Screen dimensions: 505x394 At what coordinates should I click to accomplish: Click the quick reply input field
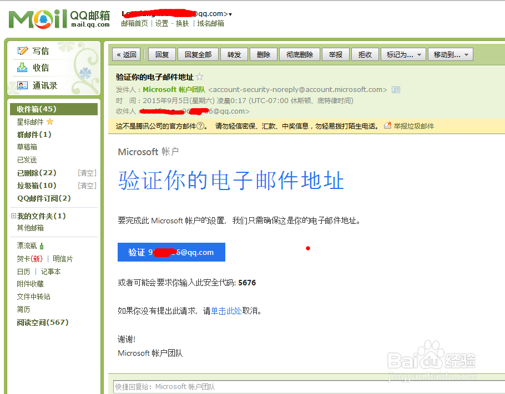pyautogui.click(x=309, y=387)
